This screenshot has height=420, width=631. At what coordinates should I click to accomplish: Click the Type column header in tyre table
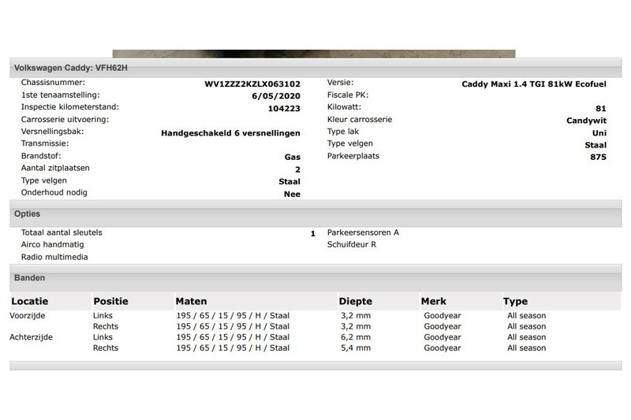tap(515, 301)
